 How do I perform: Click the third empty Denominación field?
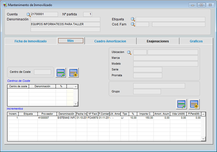(x=65, y=30)
